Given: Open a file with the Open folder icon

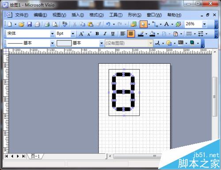Looking at the screenshot, I should tap(22, 24).
